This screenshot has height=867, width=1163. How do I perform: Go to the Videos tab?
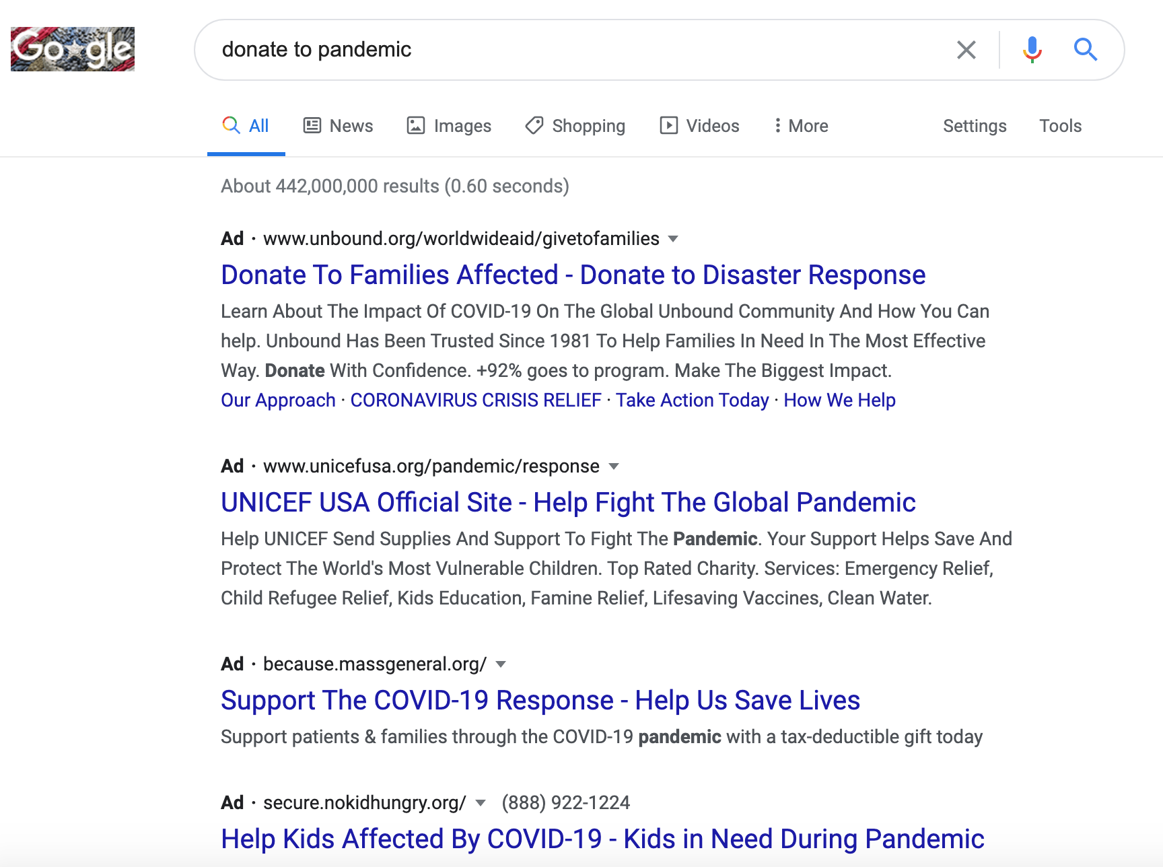pos(699,126)
